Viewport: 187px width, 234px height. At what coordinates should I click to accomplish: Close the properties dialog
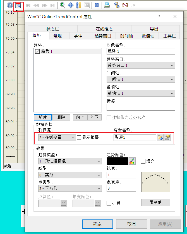(x=175, y=16)
